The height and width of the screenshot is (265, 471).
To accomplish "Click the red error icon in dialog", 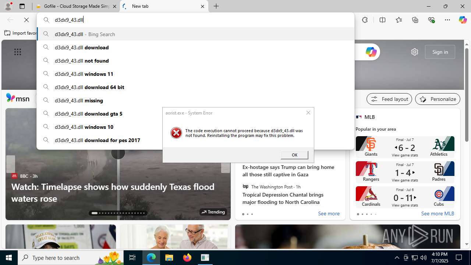I will pyautogui.click(x=176, y=133).
